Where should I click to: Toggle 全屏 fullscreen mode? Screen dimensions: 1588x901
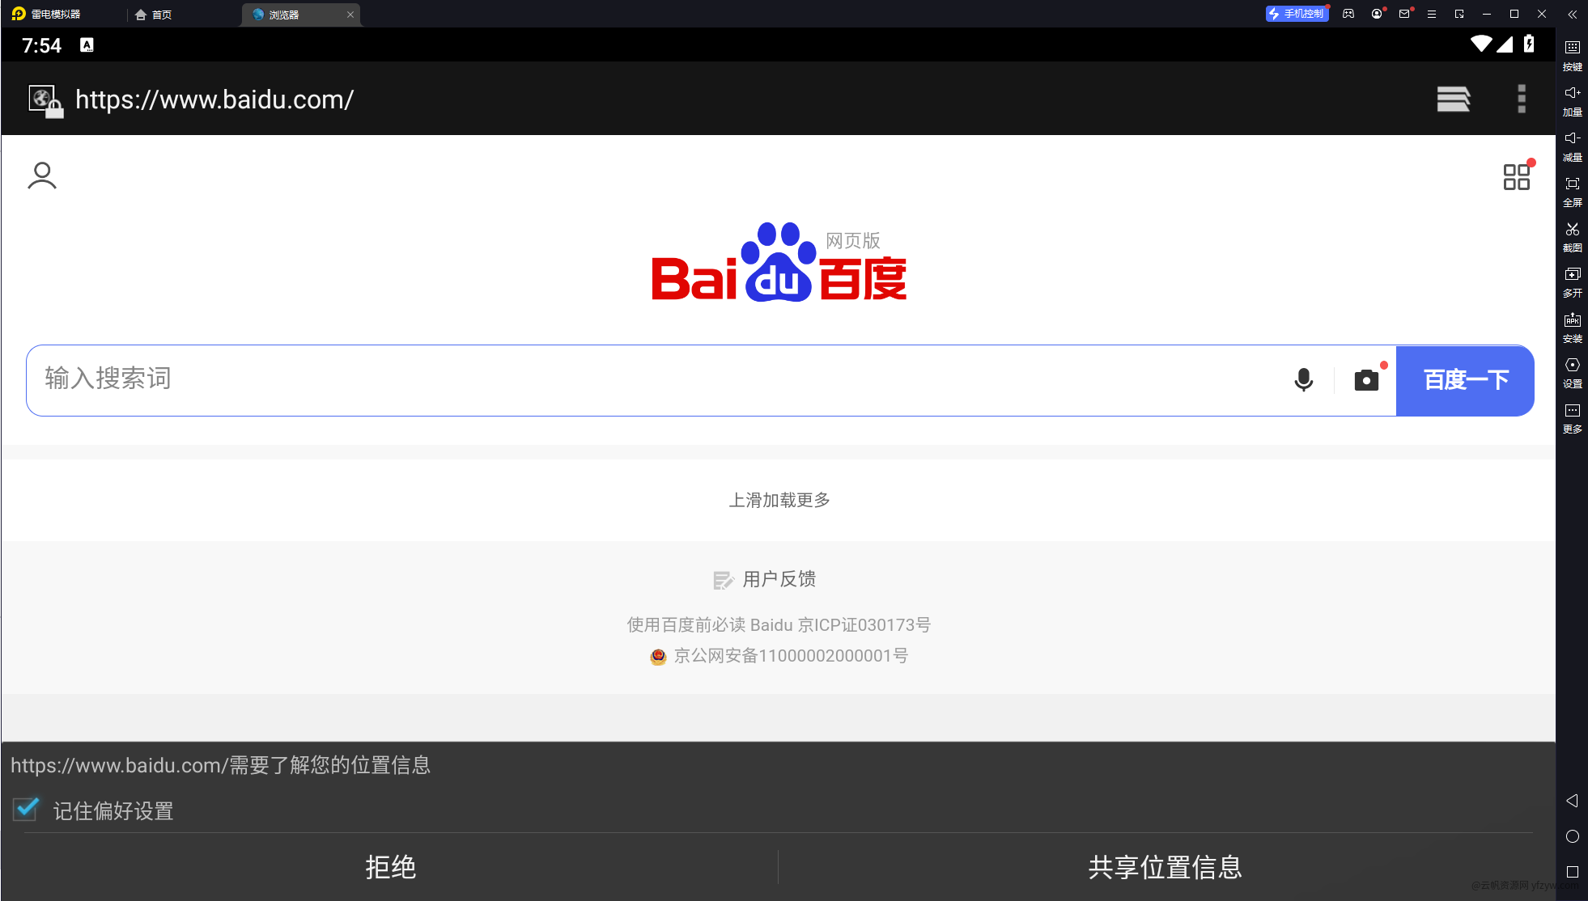pyautogui.click(x=1572, y=190)
